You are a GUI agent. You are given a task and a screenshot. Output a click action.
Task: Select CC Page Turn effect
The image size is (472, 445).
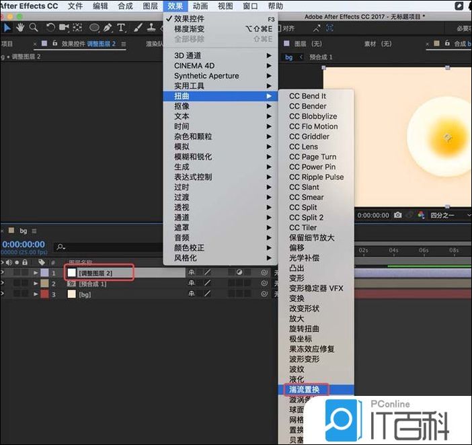(313, 157)
